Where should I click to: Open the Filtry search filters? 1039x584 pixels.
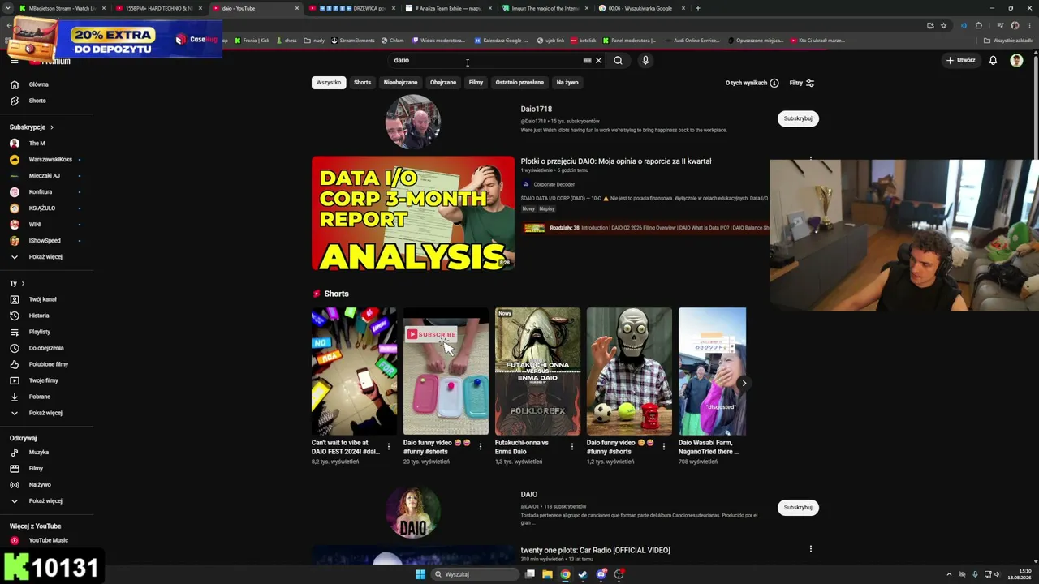pos(801,83)
